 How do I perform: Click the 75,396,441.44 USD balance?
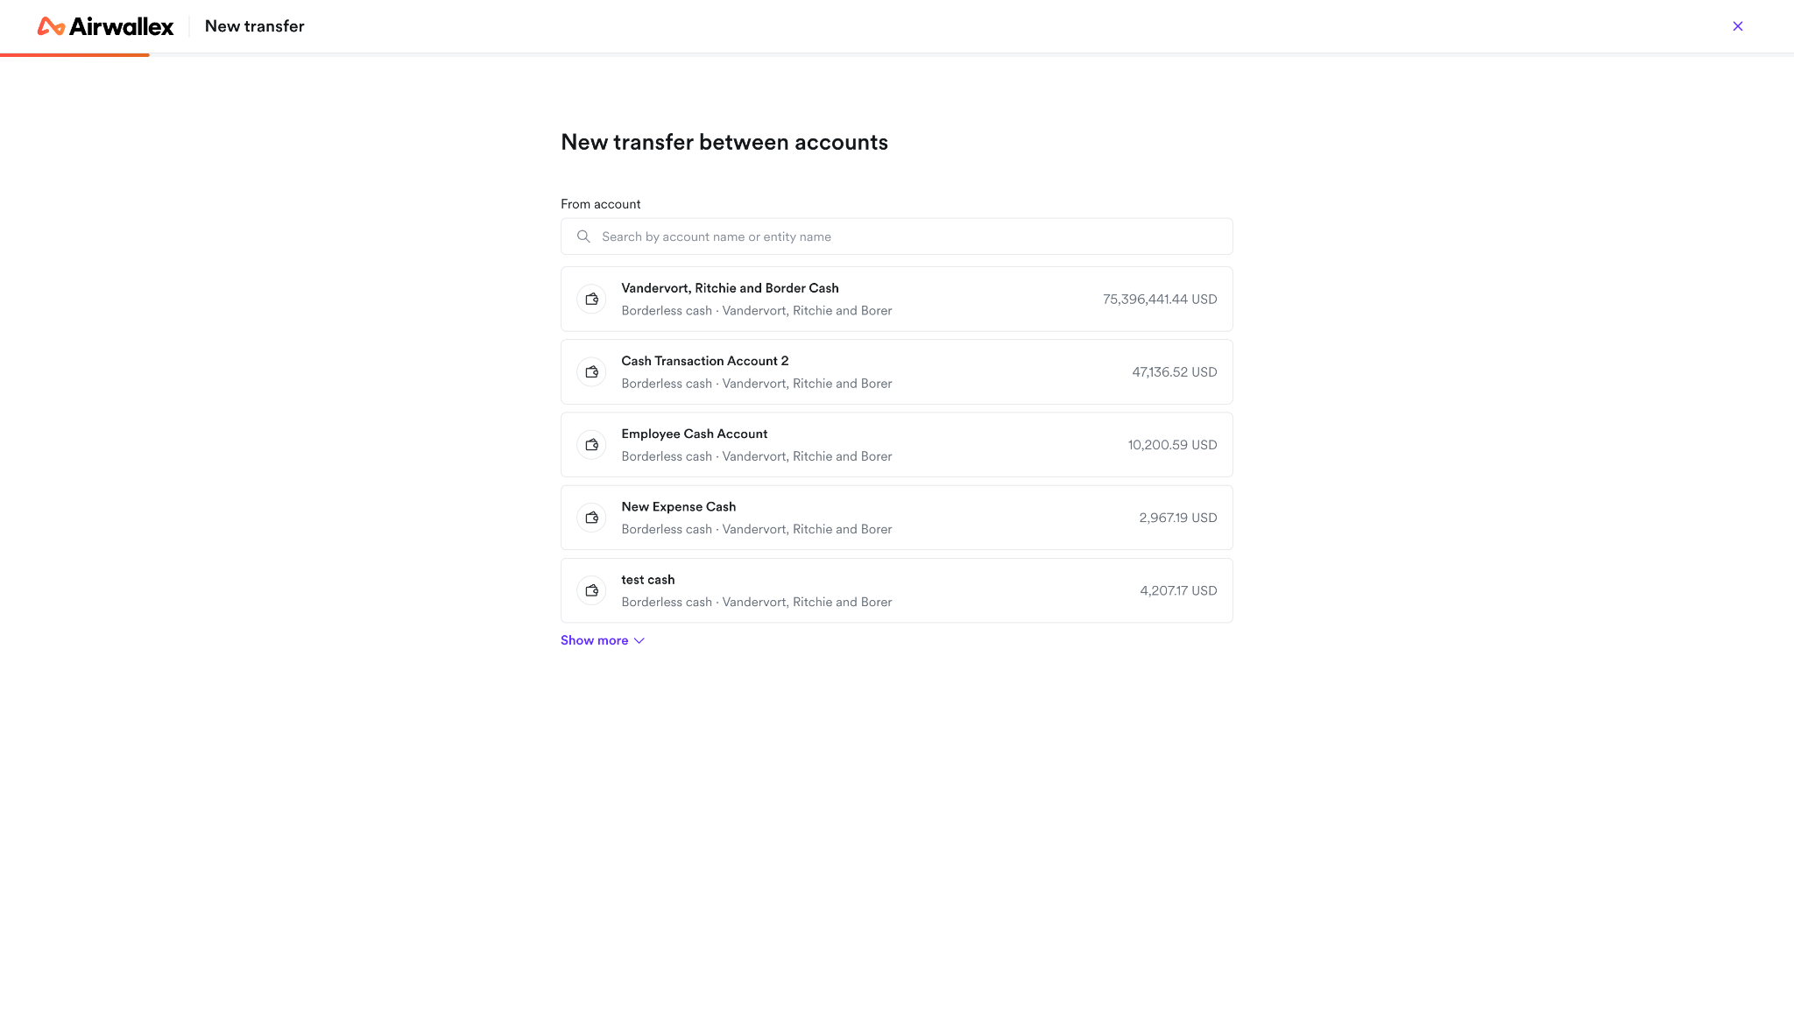tap(1160, 300)
